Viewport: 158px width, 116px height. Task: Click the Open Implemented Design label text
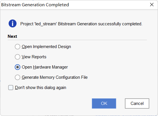tap(46, 47)
